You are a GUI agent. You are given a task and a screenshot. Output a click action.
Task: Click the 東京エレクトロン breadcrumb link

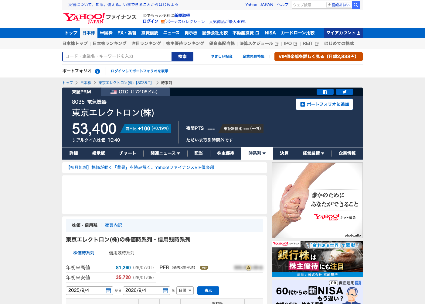point(126,83)
